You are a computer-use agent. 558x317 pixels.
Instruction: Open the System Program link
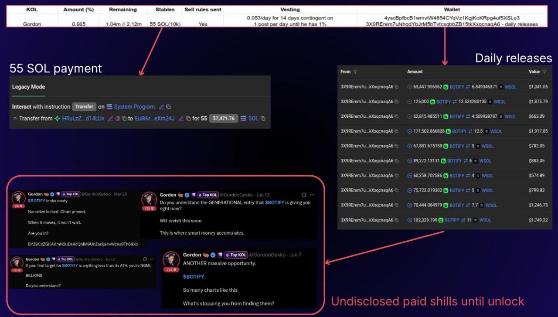click(134, 107)
